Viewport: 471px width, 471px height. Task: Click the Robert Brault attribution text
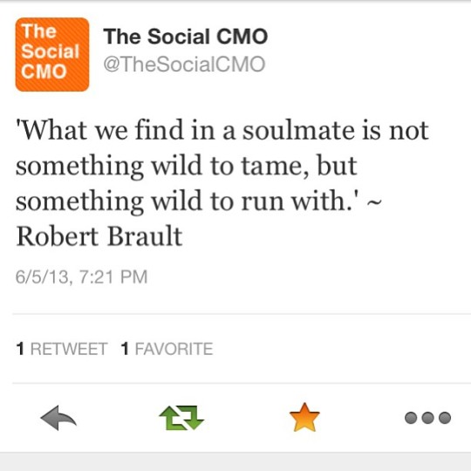[x=99, y=236]
